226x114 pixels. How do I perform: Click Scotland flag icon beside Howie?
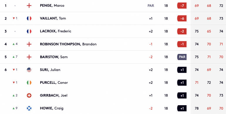pos(29,108)
